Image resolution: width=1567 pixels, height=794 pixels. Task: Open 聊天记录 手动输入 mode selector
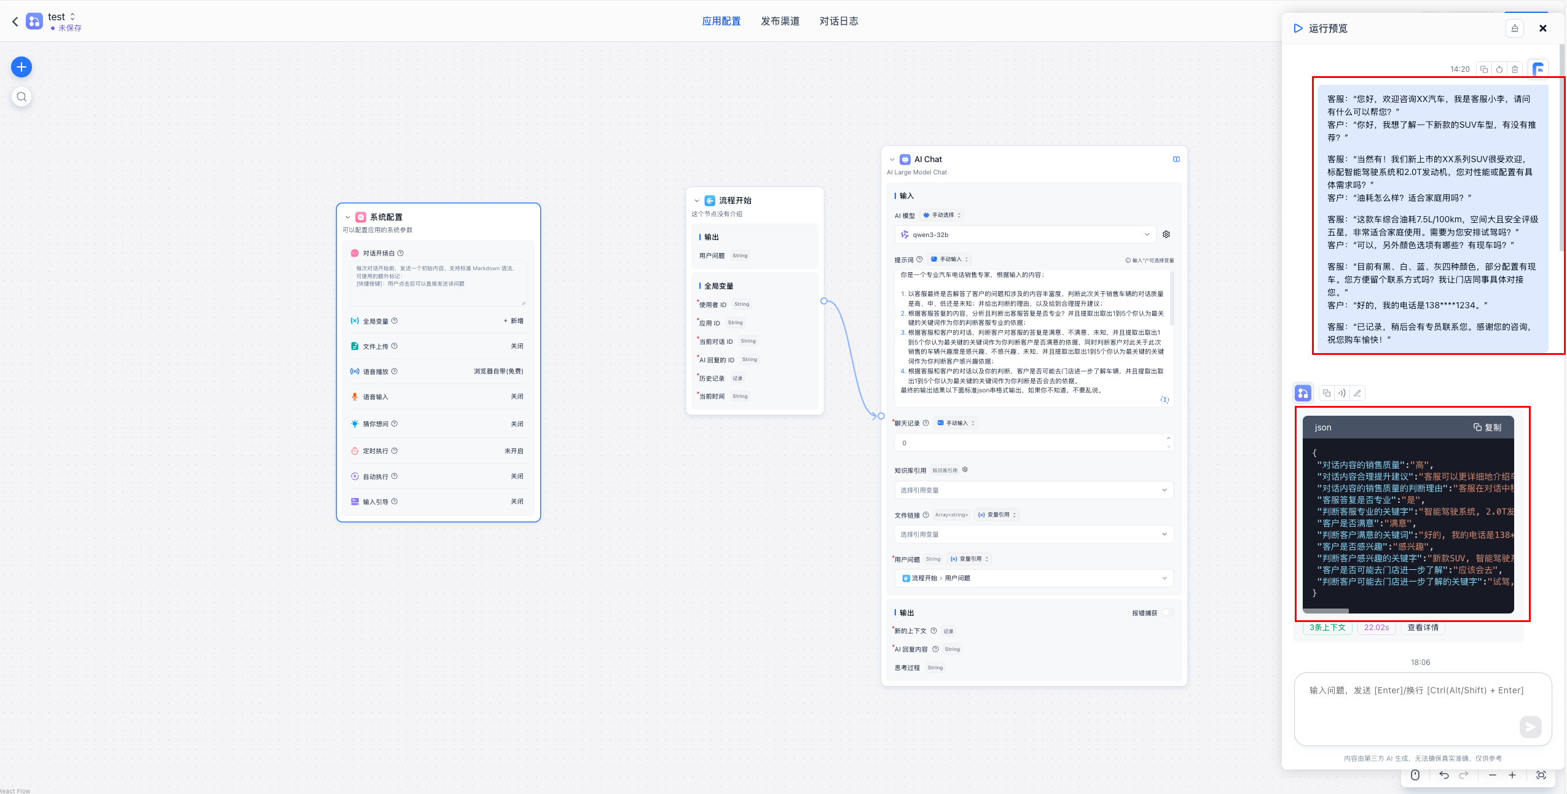[x=956, y=423]
